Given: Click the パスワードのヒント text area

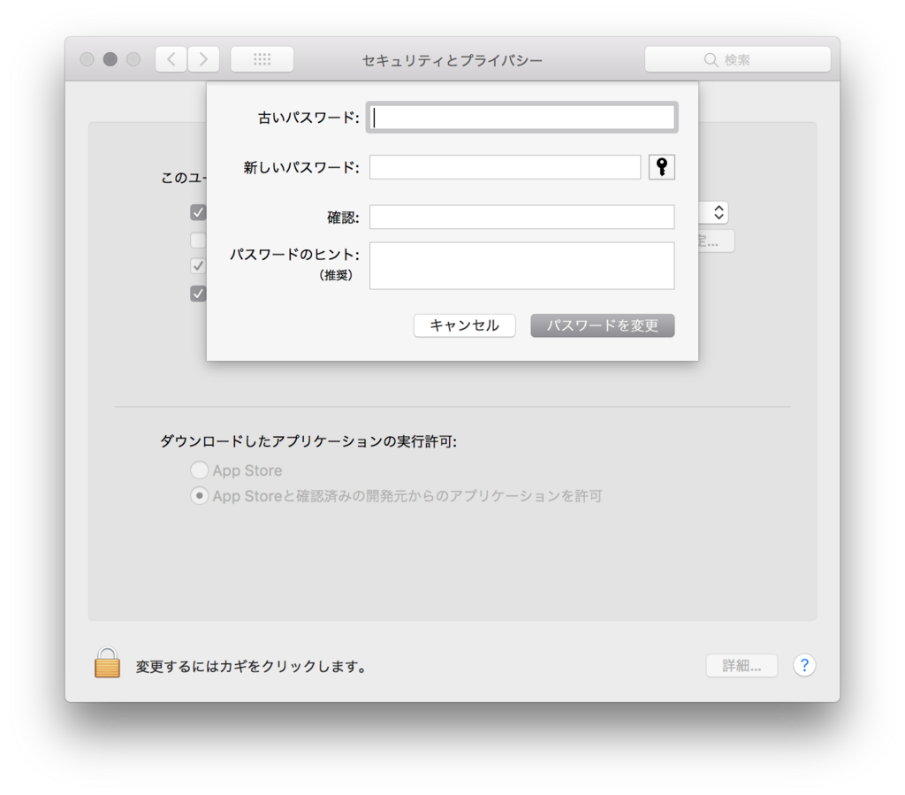Looking at the screenshot, I should pos(521,265).
